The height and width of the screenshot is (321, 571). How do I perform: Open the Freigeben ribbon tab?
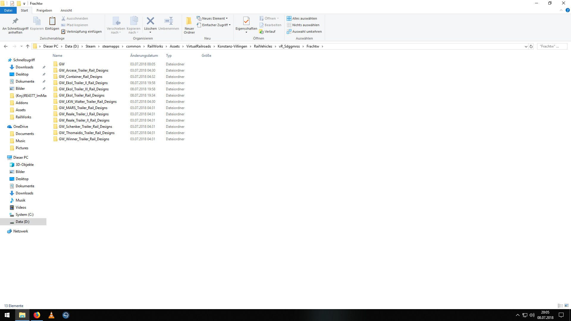[x=44, y=10]
